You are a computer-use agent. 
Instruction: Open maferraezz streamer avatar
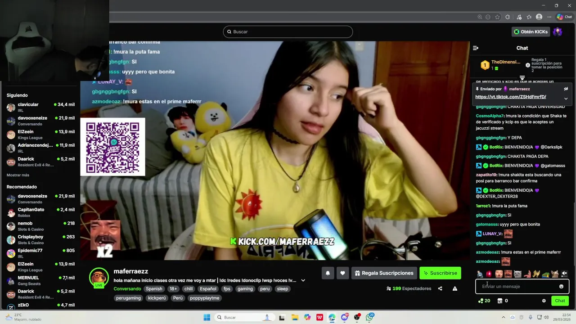[x=99, y=277]
